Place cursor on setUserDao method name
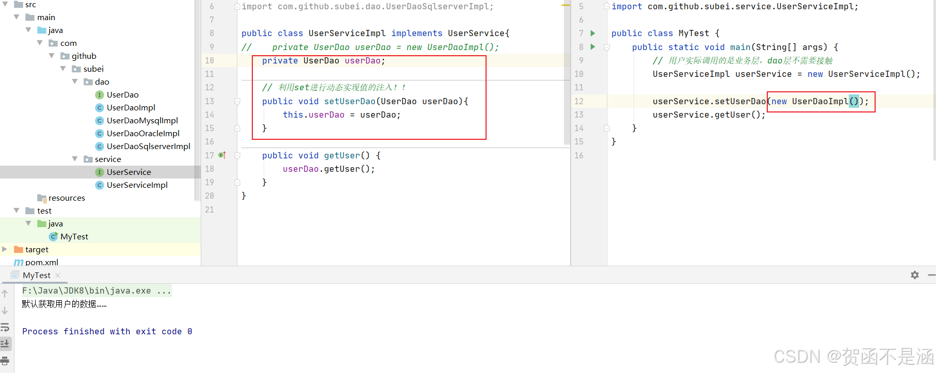 350,101
